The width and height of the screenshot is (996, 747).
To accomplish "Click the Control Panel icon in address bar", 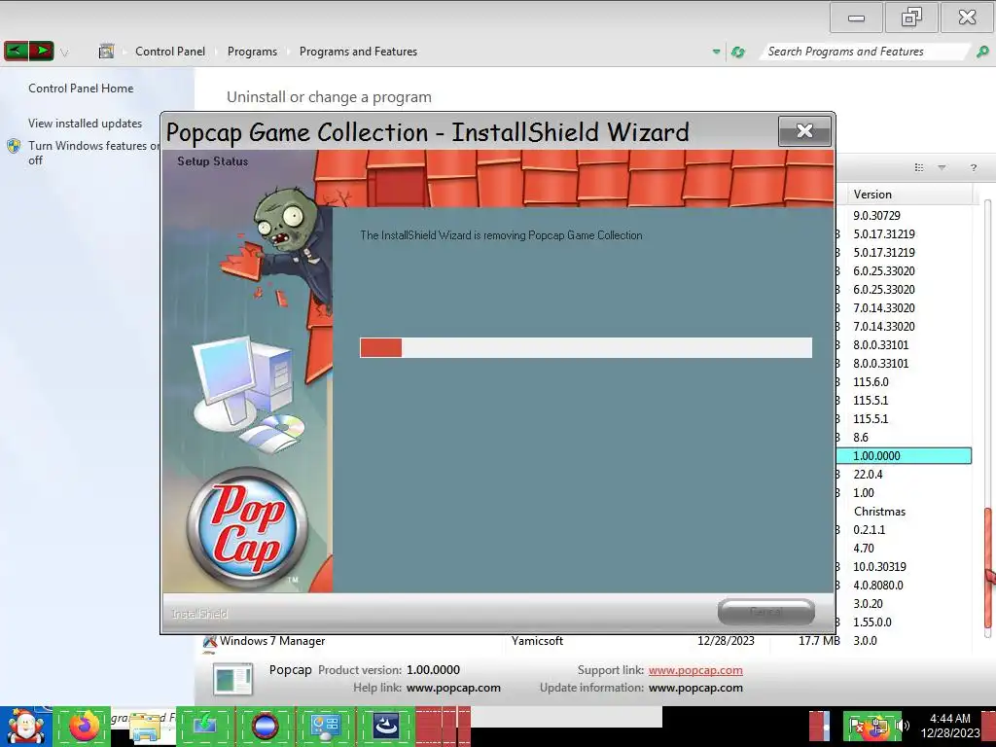I will pyautogui.click(x=106, y=51).
